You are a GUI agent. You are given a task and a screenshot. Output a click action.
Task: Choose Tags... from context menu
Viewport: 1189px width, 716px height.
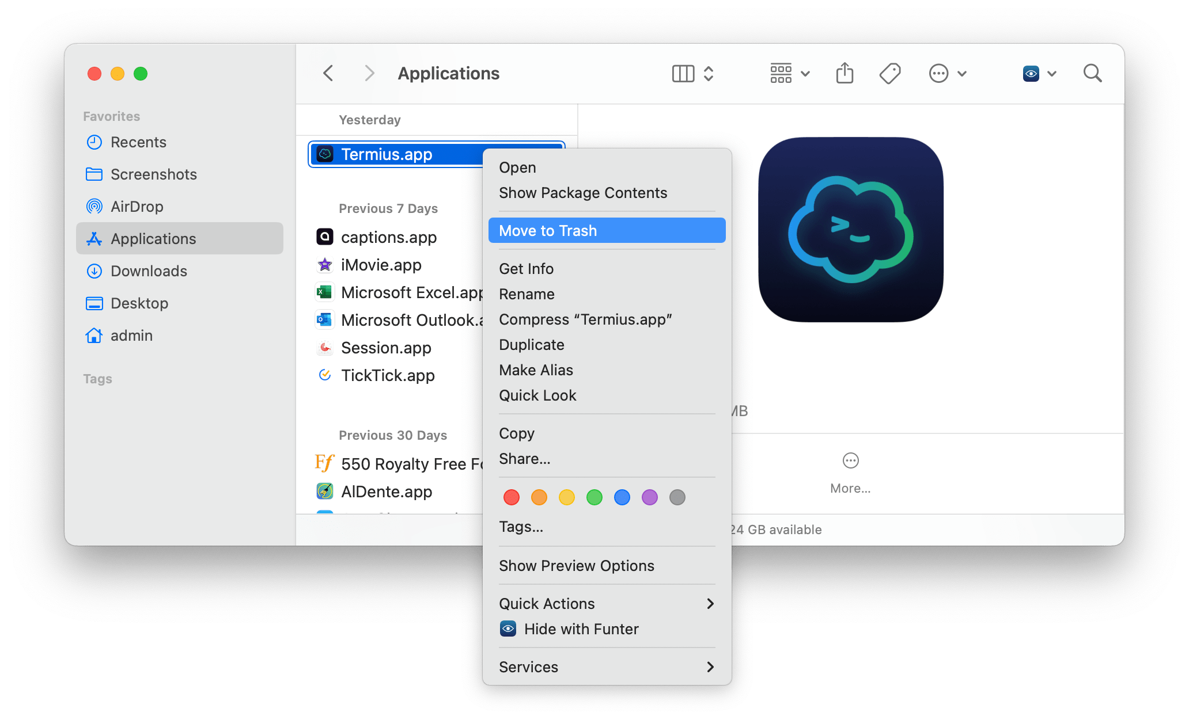[x=607, y=527]
